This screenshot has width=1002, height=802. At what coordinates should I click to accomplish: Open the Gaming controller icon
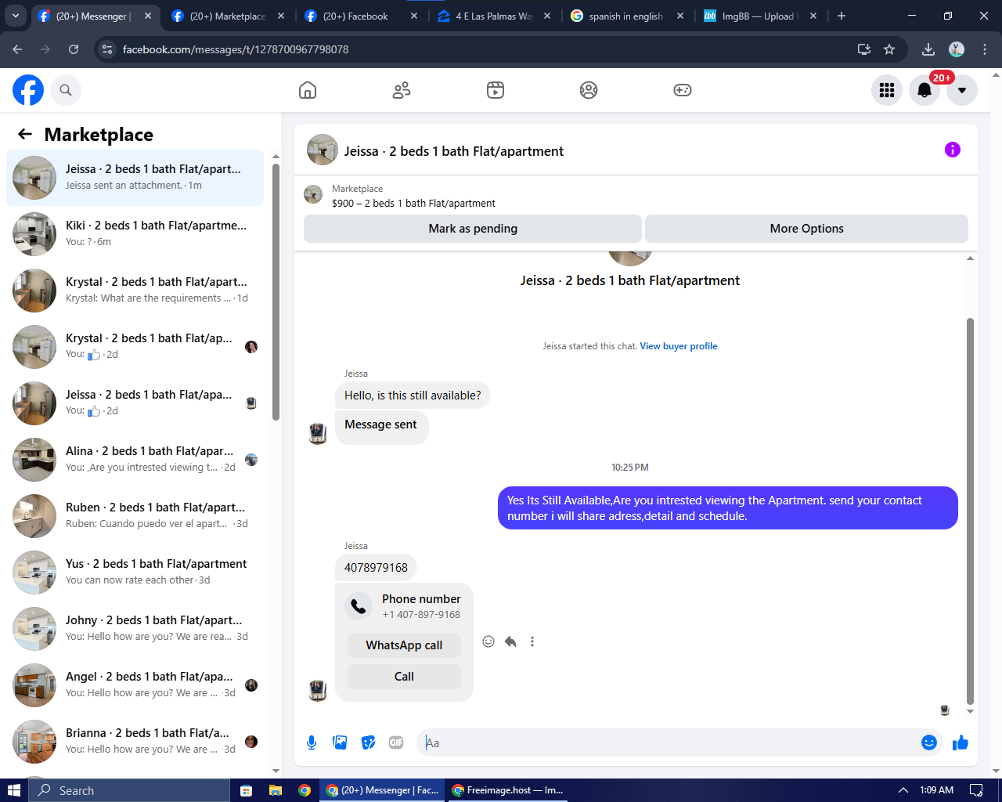[x=683, y=90]
